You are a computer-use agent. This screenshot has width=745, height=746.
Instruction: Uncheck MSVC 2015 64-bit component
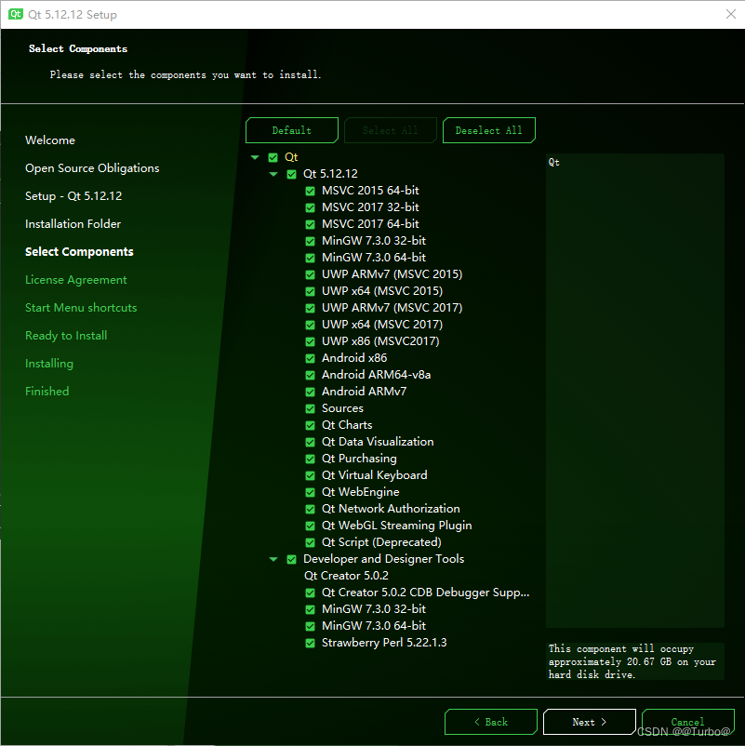pyautogui.click(x=310, y=191)
